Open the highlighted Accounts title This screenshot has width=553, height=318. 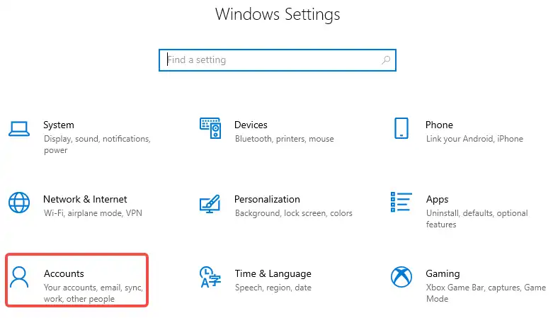click(x=64, y=274)
